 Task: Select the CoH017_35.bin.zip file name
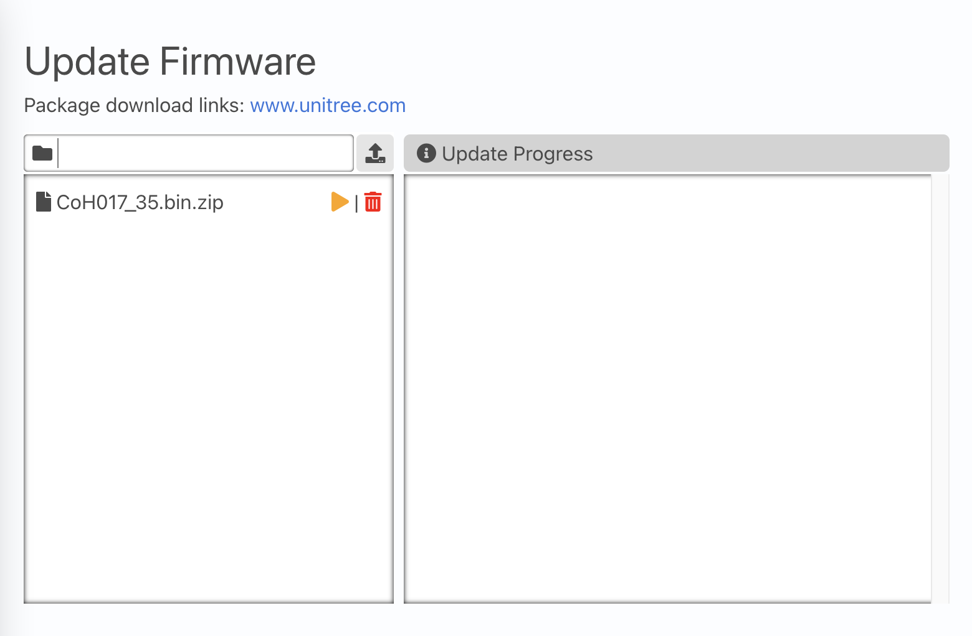140,202
